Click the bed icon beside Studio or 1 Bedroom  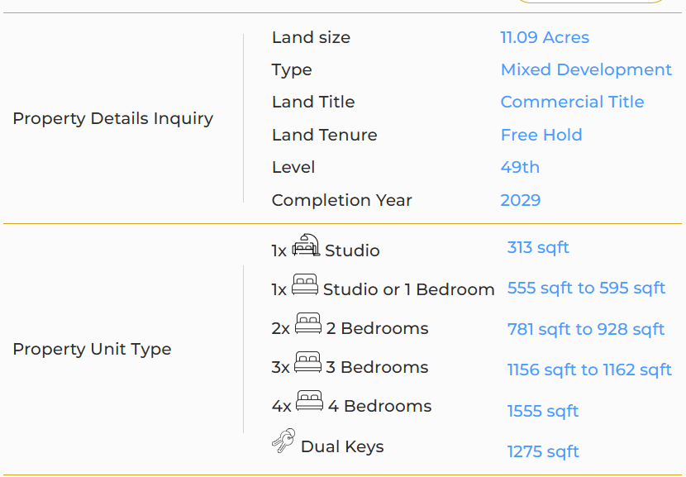(304, 284)
